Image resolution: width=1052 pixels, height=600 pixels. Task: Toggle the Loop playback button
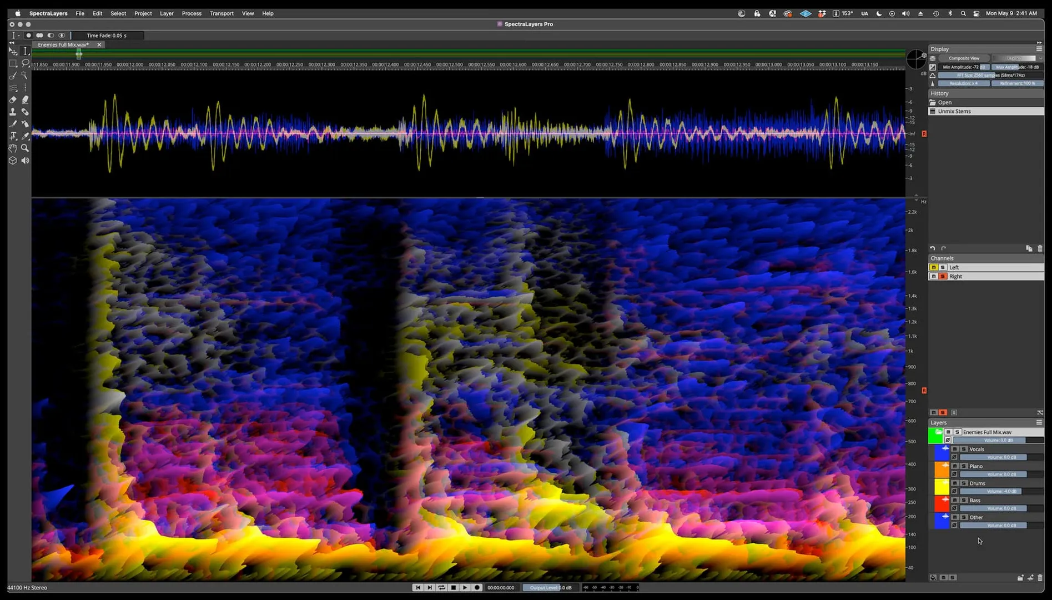pyautogui.click(x=441, y=587)
